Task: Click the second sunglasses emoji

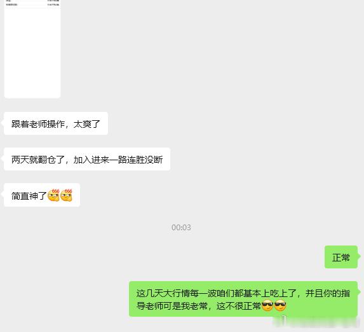Action: pos(280,305)
